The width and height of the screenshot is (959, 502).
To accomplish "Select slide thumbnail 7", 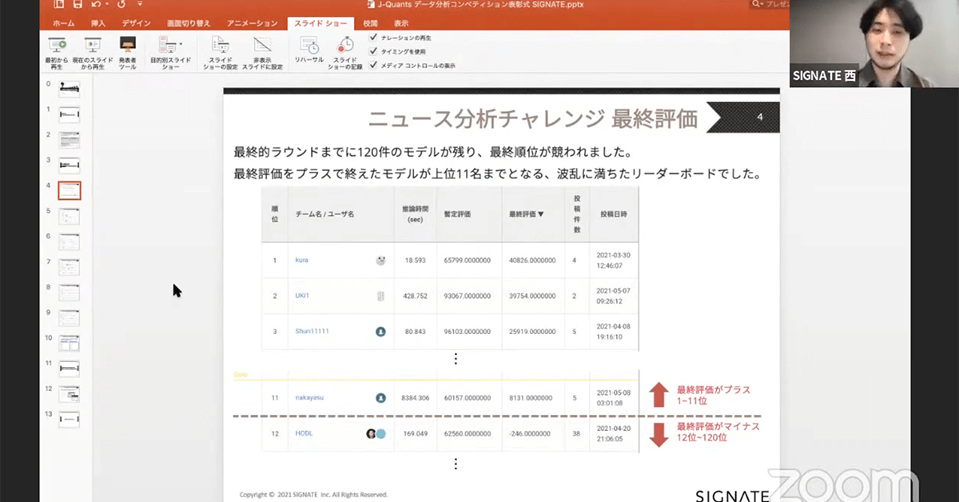I will (70, 267).
